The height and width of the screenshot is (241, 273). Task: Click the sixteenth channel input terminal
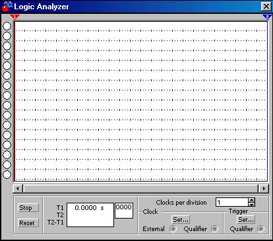pyautogui.click(x=7, y=174)
